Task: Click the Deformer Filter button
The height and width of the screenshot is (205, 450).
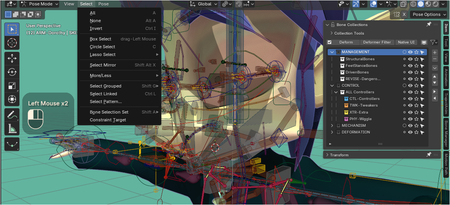Action: point(377,42)
